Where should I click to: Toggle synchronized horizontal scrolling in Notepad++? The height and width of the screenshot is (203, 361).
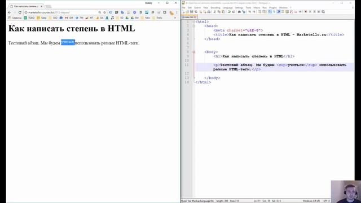[264, 11]
